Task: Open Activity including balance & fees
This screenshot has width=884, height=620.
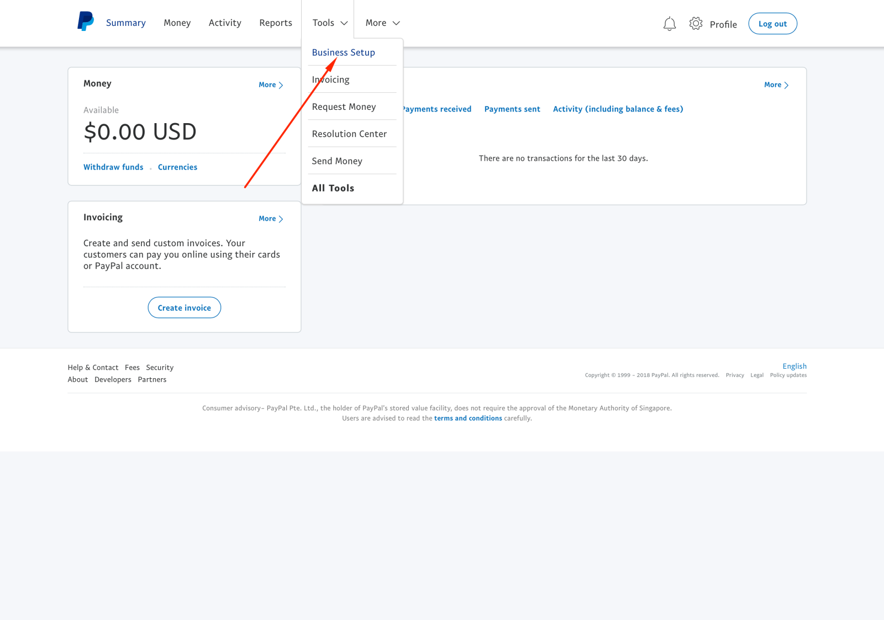Action: coord(618,109)
